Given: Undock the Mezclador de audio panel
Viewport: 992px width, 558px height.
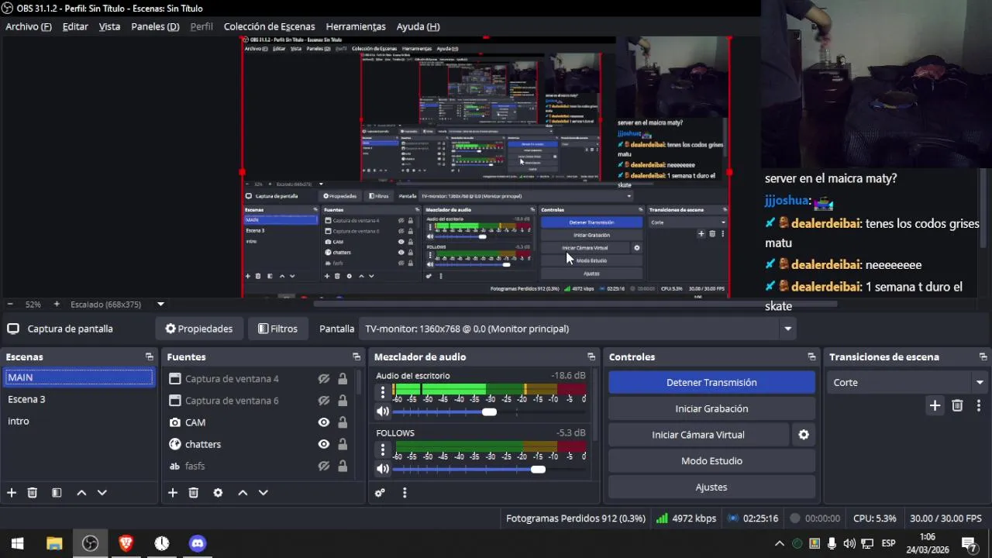Looking at the screenshot, I should [591, 357].
